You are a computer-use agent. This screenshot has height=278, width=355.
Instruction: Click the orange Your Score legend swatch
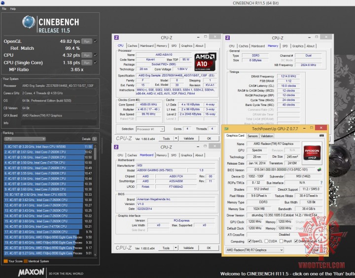[5, 261]
